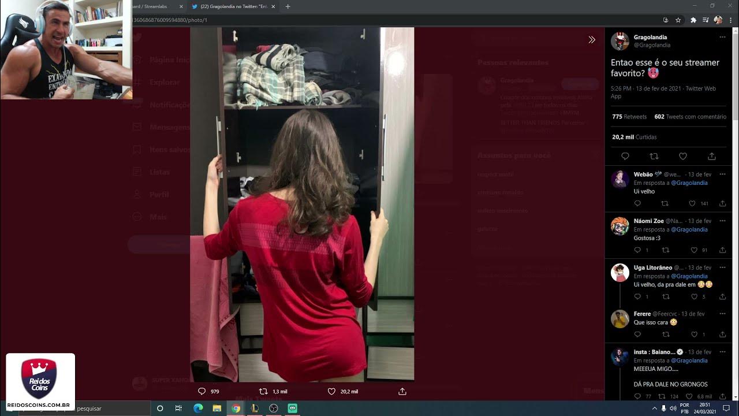Image resolution: width=739 pixels, height=416 pixels.
Task: Reply to Webão's comment
Action: click(x=637, y=203)
